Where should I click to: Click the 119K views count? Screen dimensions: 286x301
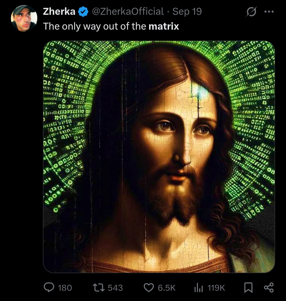pos(216,288)
